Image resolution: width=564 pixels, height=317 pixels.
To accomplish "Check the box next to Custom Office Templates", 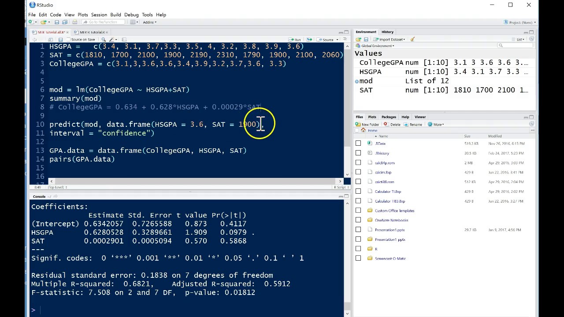I will (x=358, y=210).
